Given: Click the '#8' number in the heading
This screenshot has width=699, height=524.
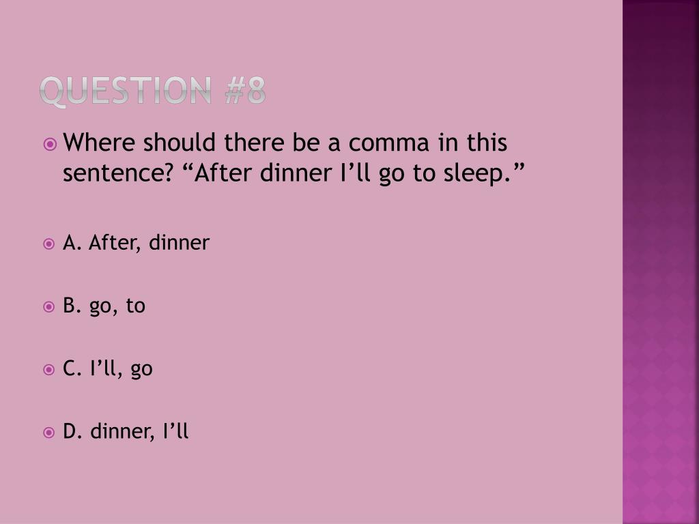Looking at the screenshot, I should (246, 91).
